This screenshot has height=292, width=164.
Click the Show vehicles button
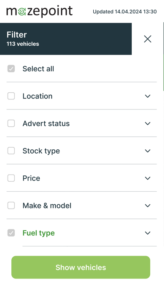[81, 267]
